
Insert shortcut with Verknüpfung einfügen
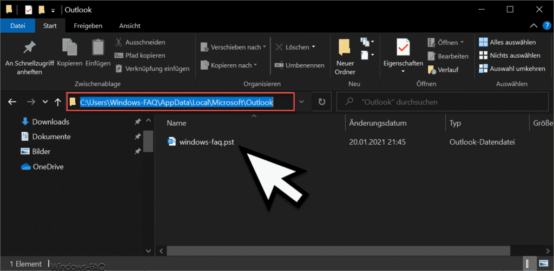click(x=152, y=69)
